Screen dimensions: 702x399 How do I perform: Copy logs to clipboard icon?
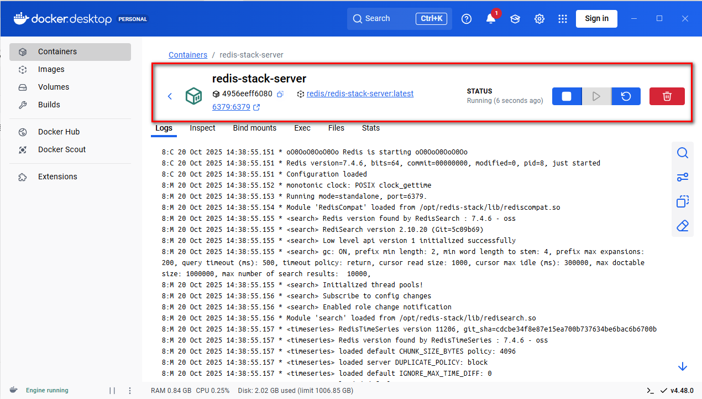[683, 201]
